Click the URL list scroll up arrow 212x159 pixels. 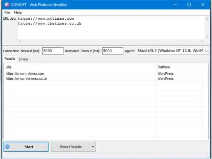(x=207, y=19)
